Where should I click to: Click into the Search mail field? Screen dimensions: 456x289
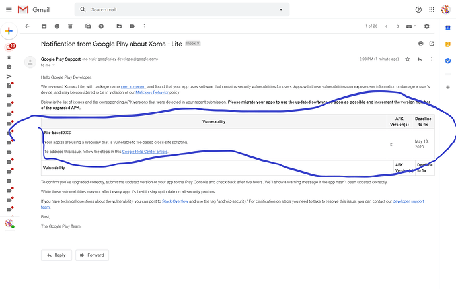coord(178,11)
